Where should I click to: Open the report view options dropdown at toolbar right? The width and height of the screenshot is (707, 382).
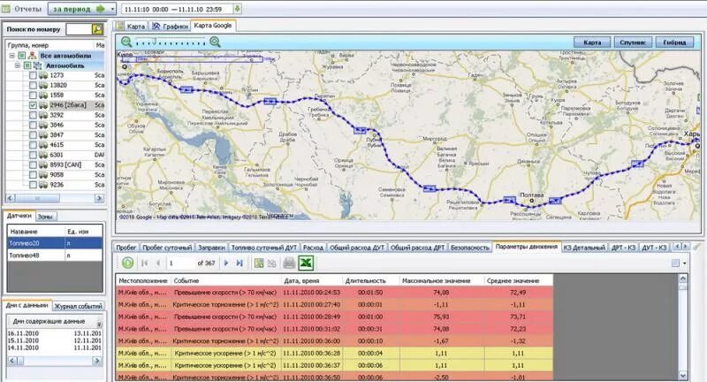(685, 263)
